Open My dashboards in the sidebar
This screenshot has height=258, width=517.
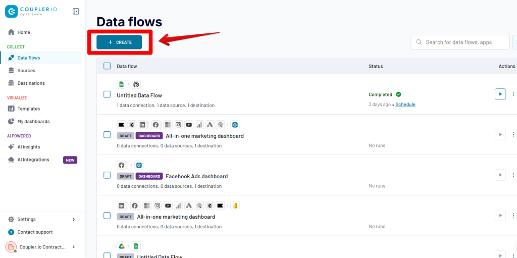pos(34,121)
